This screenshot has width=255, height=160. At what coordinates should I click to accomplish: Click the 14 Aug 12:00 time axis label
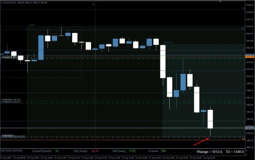point(87,158)
